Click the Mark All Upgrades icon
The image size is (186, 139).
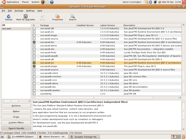[x=26, y=16]
